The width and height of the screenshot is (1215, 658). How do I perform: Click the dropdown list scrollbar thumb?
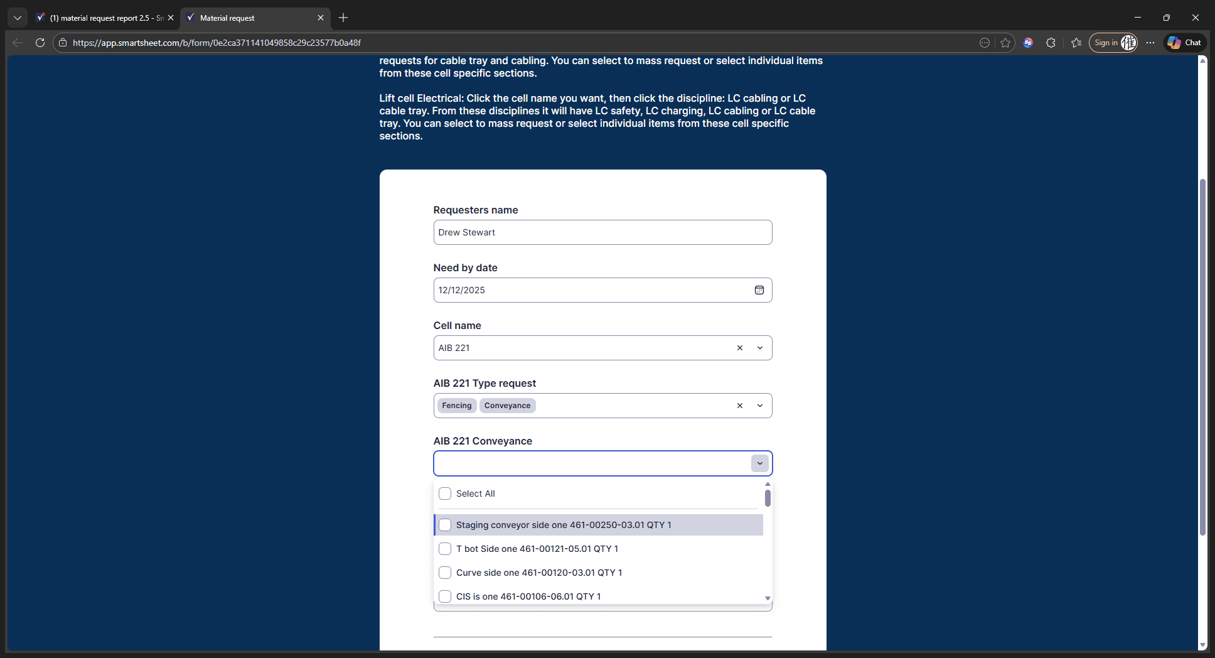pos(768,499)
